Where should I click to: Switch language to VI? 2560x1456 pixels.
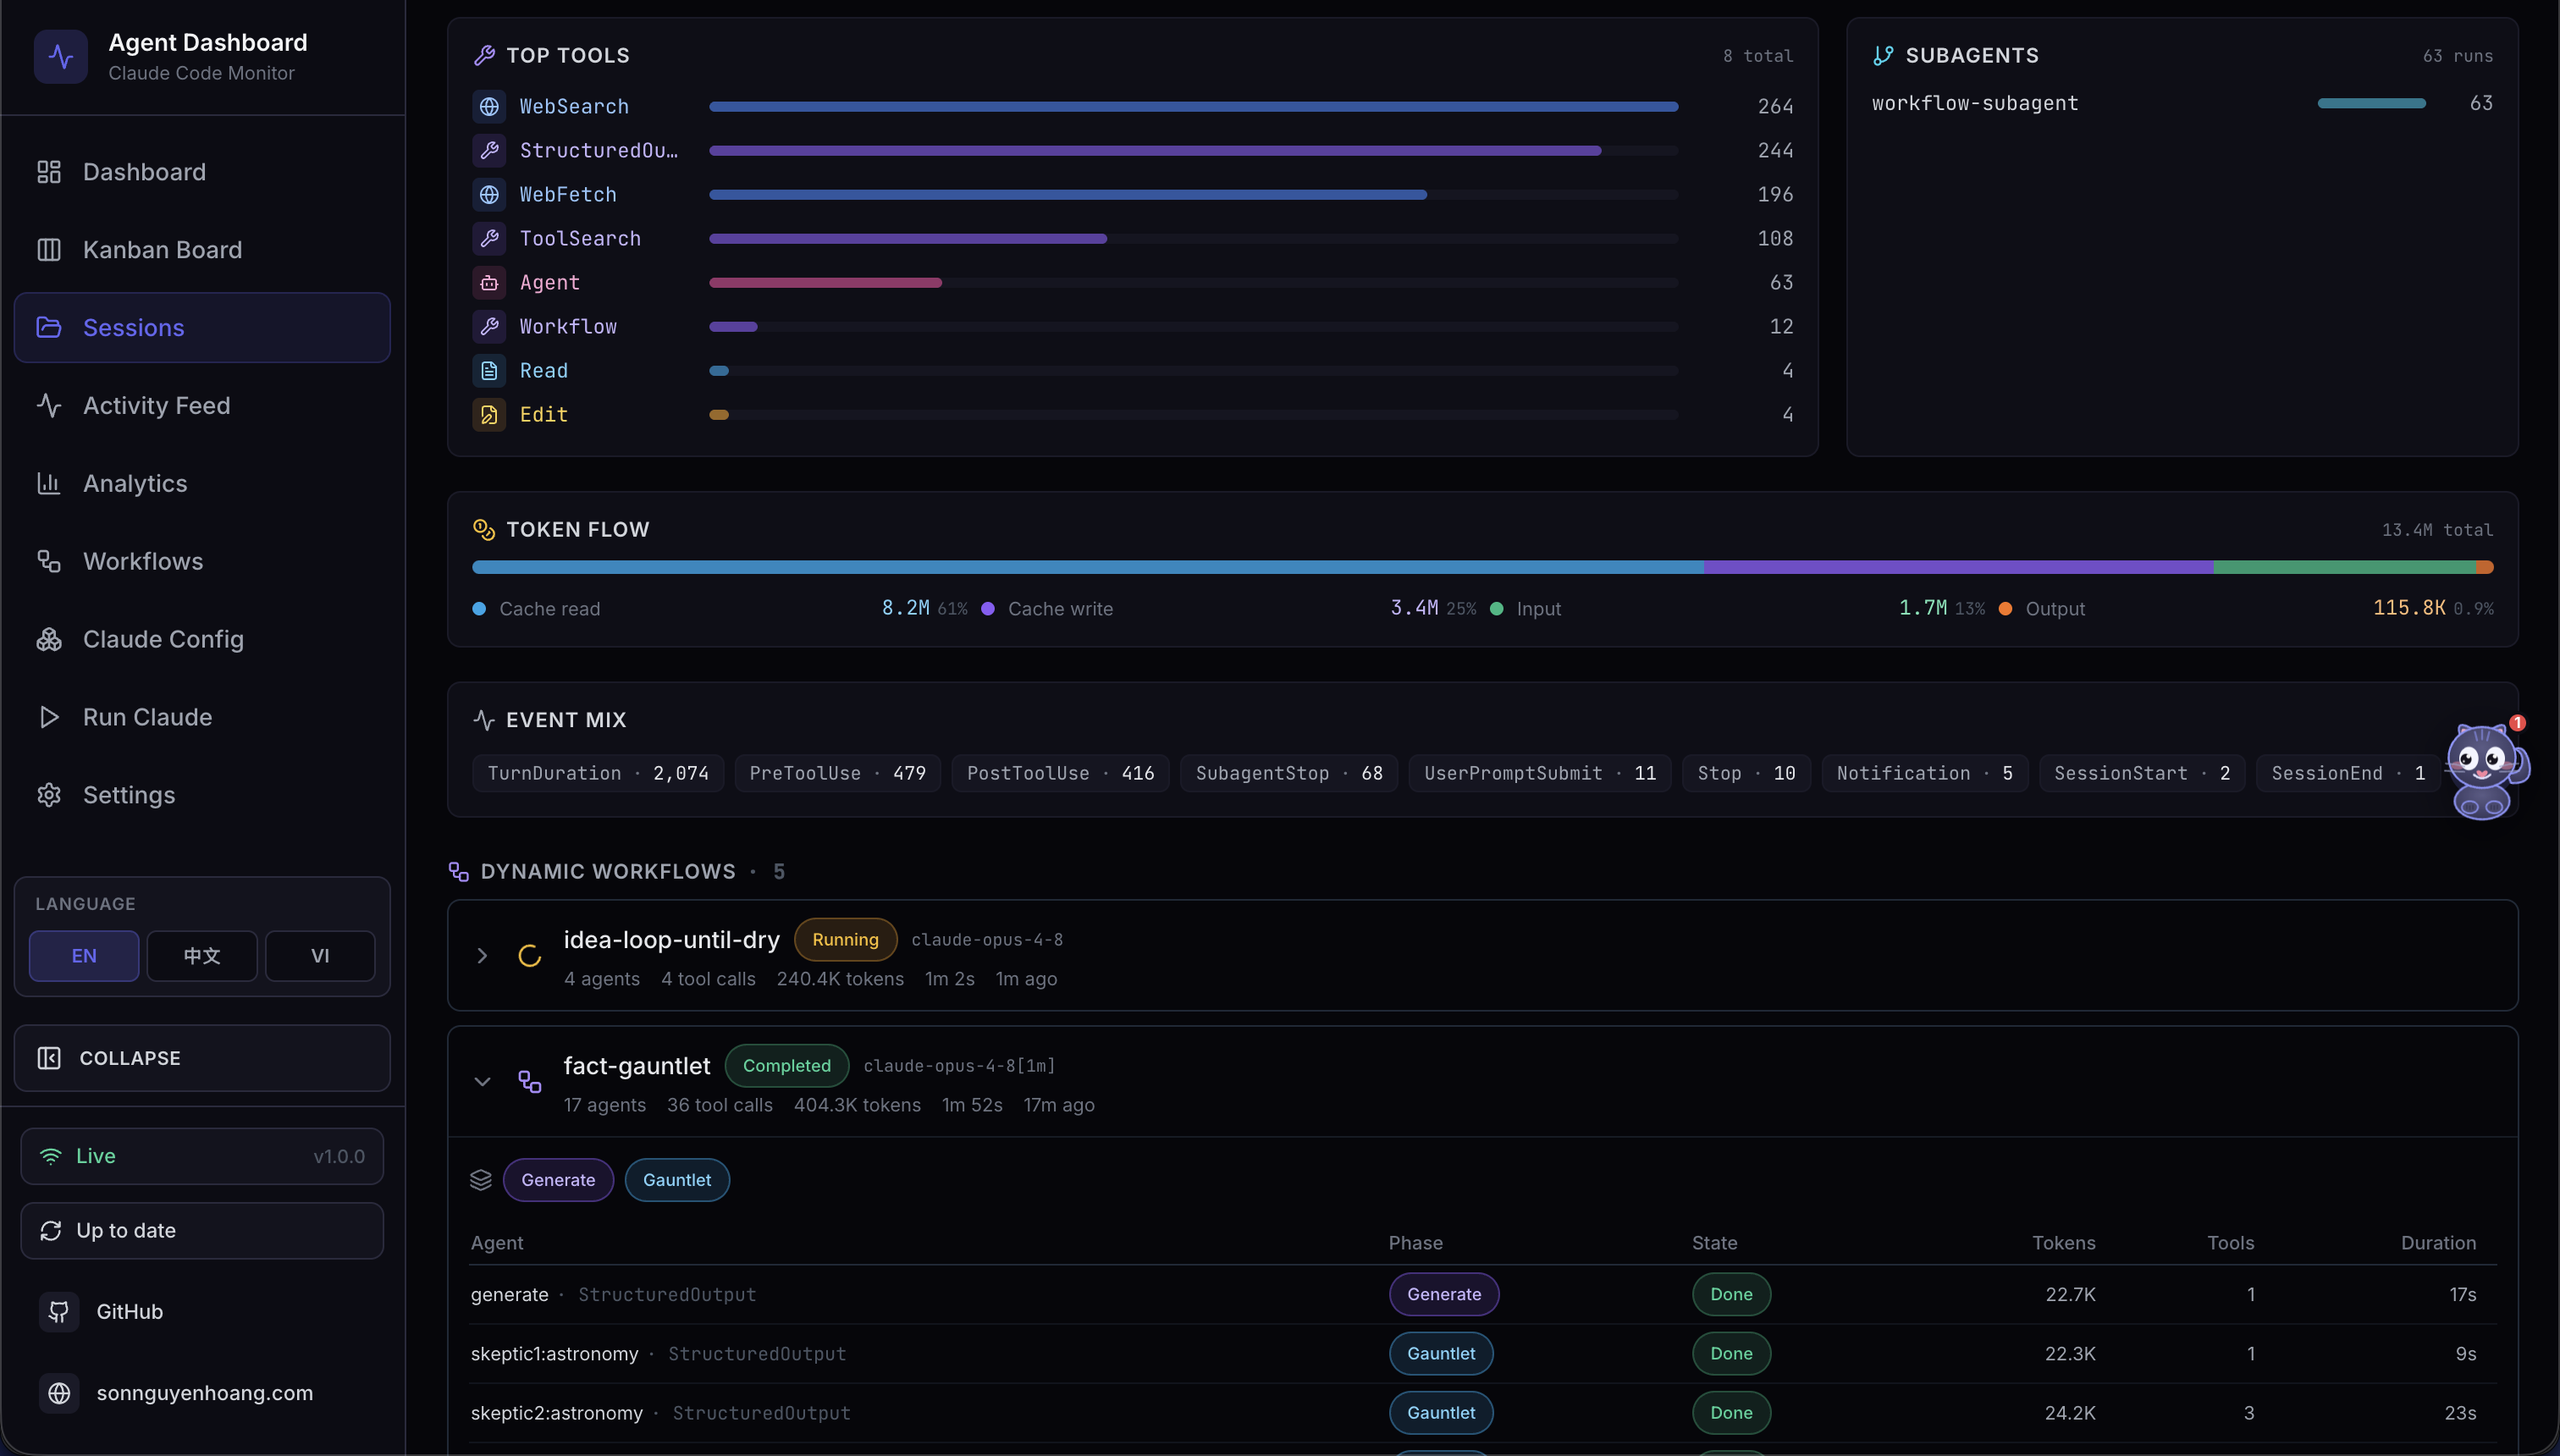320,956
